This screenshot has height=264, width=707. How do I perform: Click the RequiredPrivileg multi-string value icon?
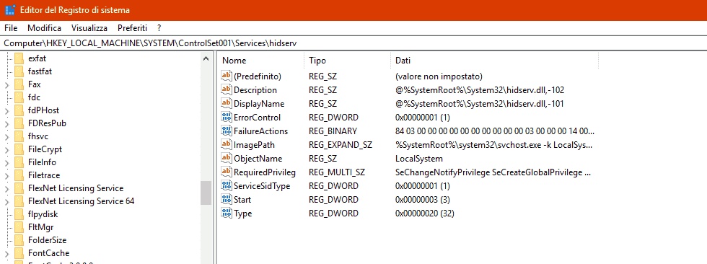pyautogui.click(x=227, y=172)
